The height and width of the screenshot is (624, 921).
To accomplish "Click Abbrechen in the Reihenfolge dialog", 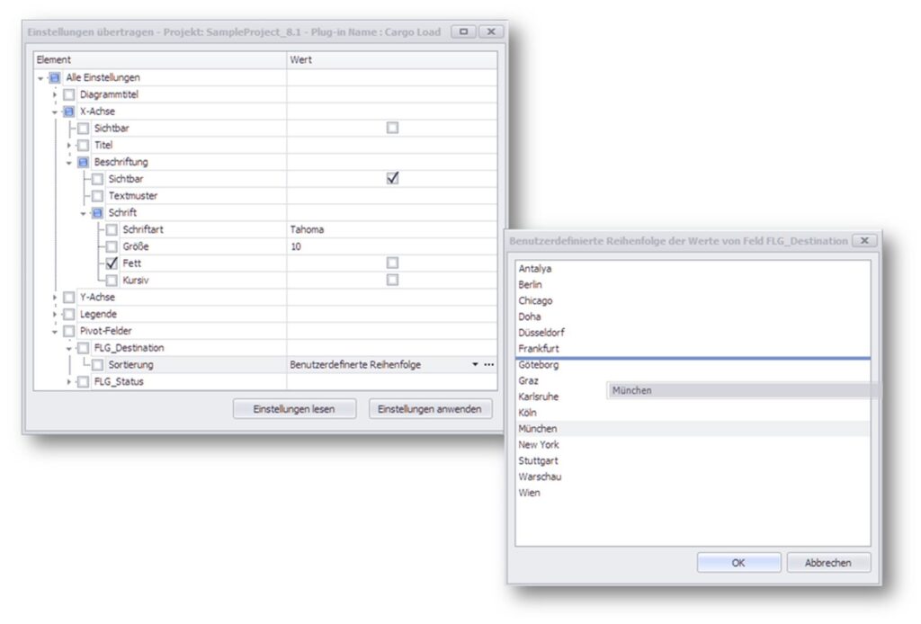I will [828, 563].
